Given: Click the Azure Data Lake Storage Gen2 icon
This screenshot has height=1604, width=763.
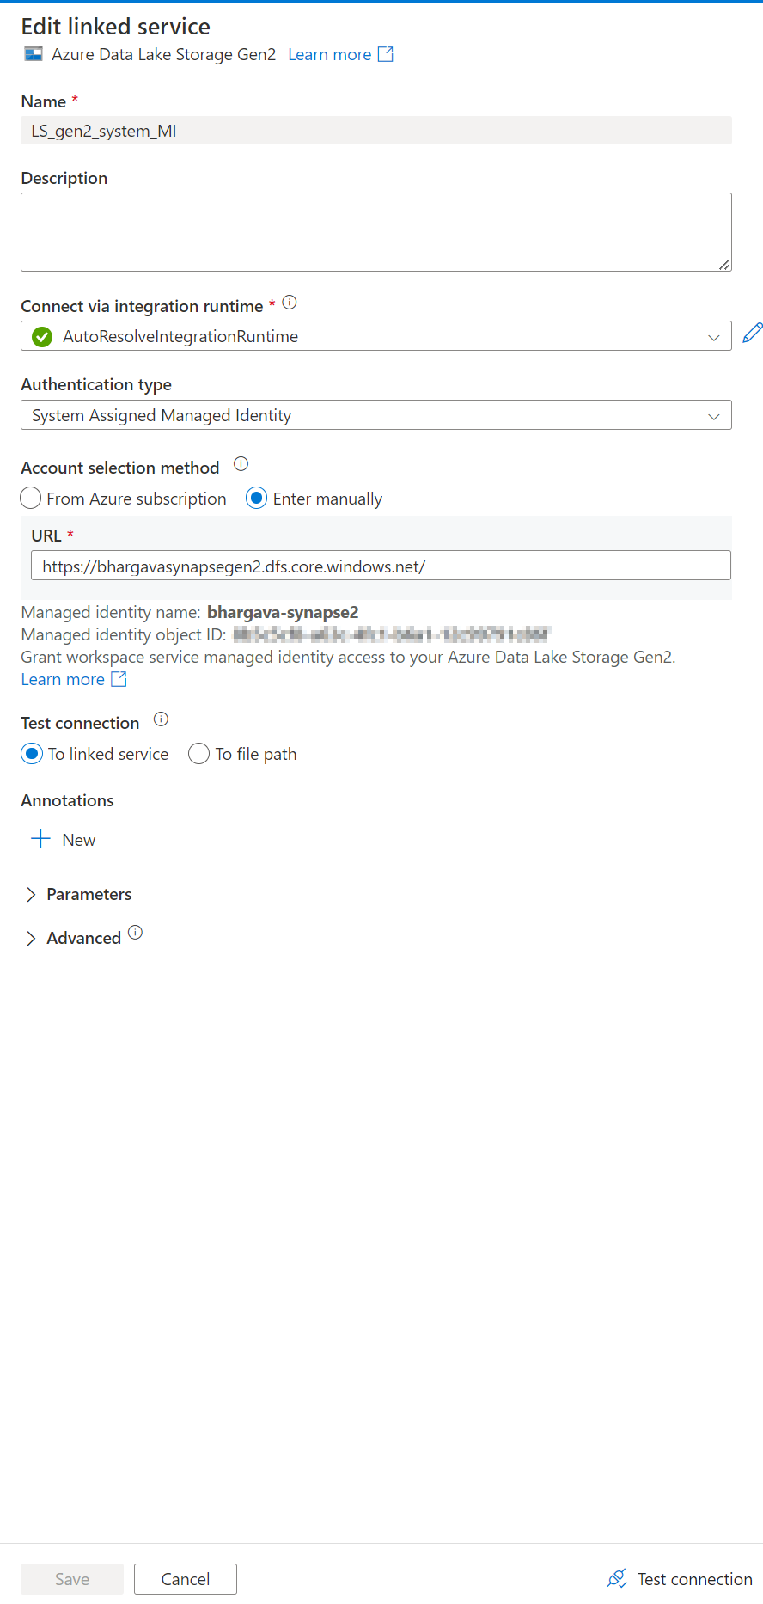Looking at the screenshot, I should [x=33, y=54].
